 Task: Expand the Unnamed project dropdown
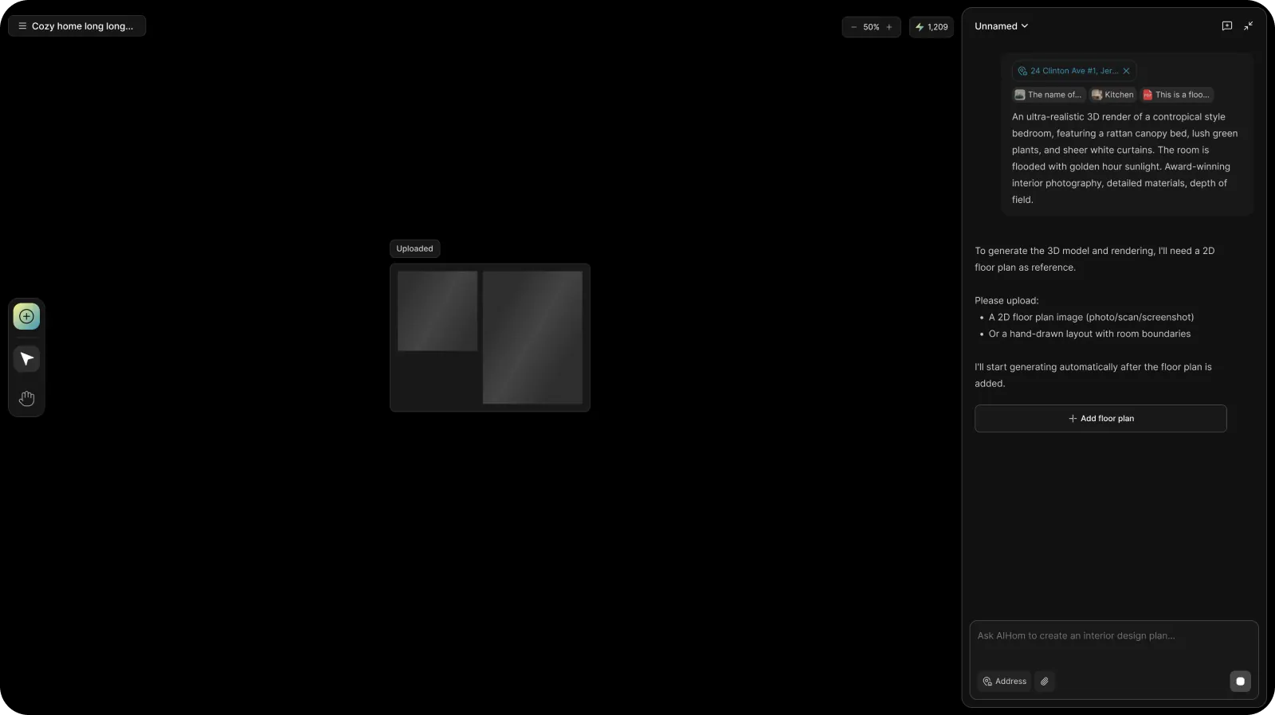(1001, 26)
